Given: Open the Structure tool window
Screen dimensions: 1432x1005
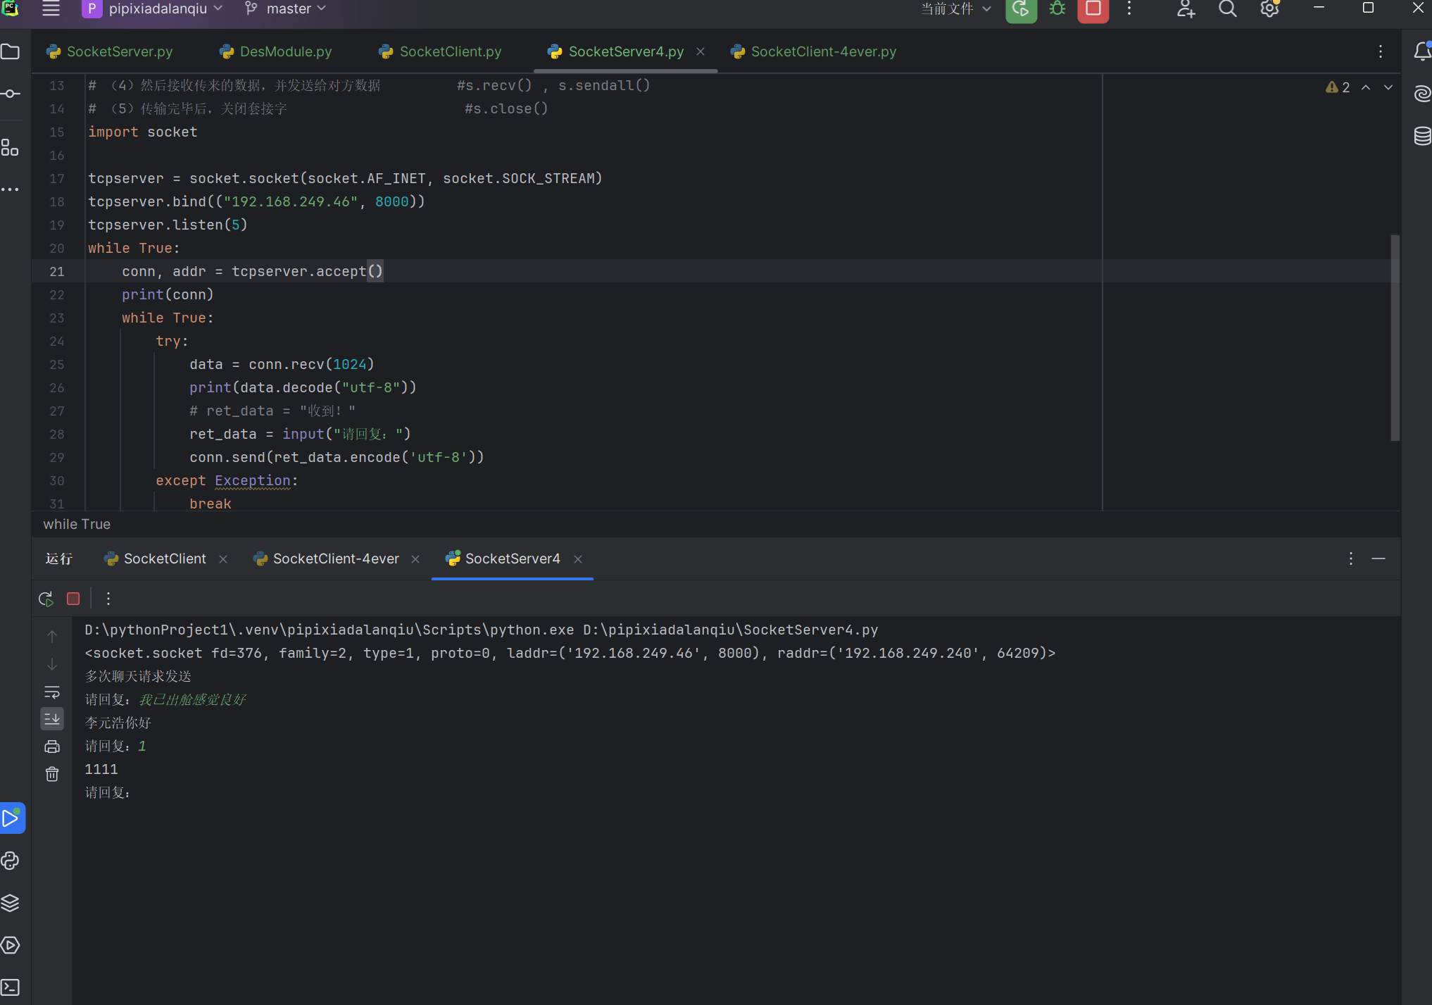Looking at the screenshot, I should click(11, 148).
